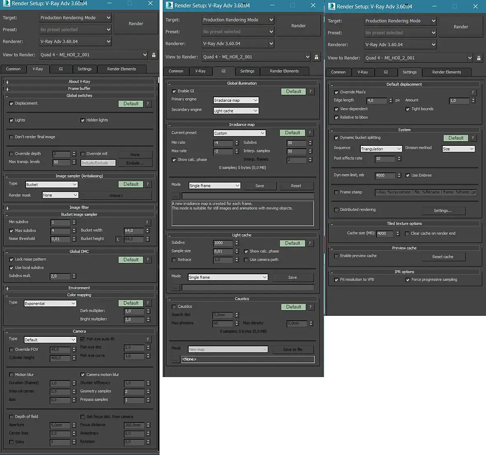Toggle Enable GI checkbox
Viewport: 486px width, 455px height.
[174, 91]
